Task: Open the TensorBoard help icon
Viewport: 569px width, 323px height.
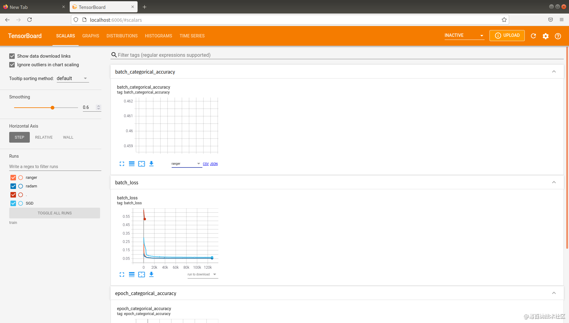Action: tap(558, 36)
